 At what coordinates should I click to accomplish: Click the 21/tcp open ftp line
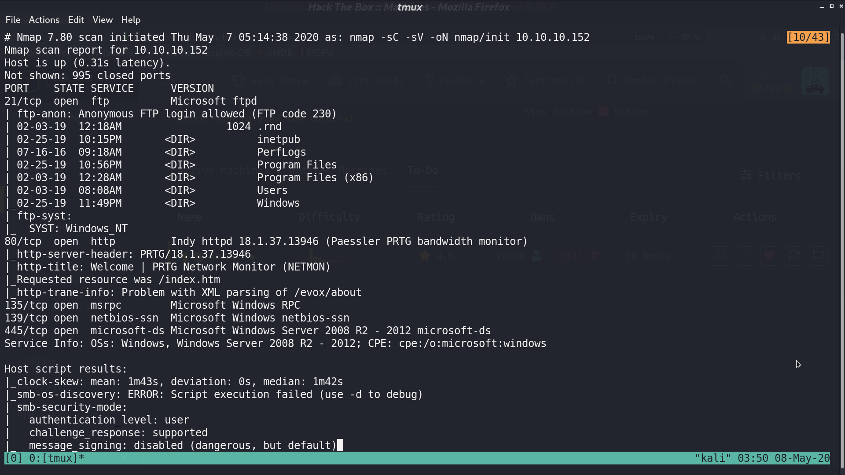pyautogui.click(x=131, y=101)
